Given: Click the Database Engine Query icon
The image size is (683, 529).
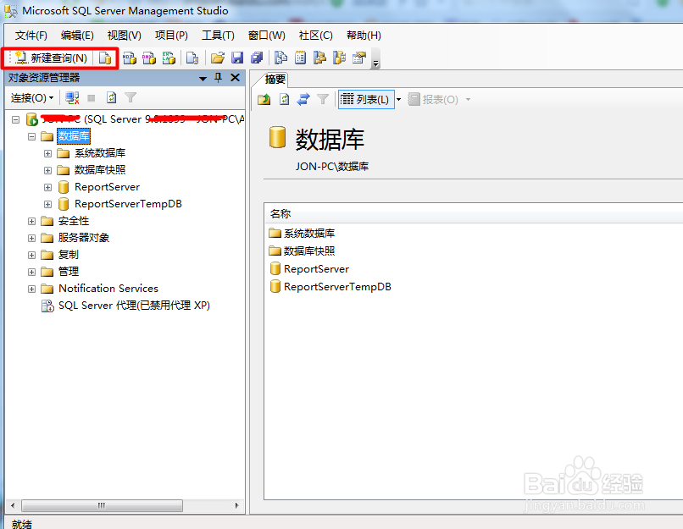Looking at the screenshot, I should [105, 58].
